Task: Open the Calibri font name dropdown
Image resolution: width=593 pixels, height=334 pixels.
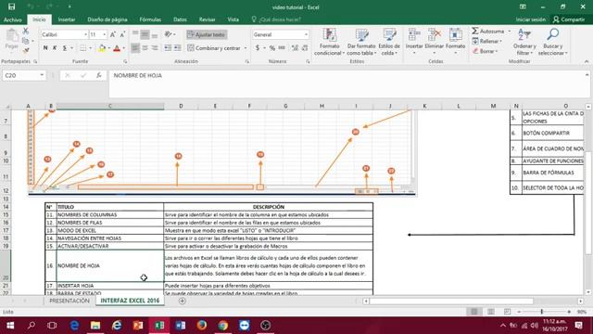Action: (85, 34)
